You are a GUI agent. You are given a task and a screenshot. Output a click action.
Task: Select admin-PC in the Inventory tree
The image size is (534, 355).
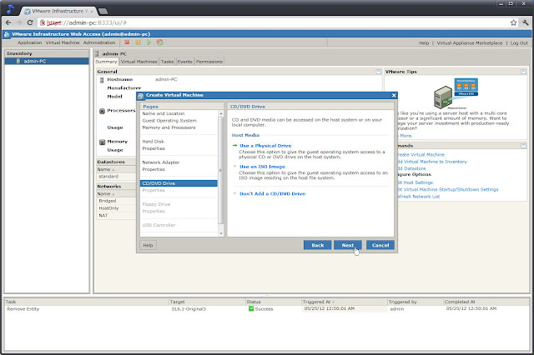coord(47,61)
